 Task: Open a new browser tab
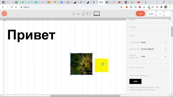[x=146, y=2]
